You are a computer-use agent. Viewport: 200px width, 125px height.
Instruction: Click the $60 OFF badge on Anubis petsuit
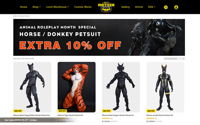(x=151, y=111)
